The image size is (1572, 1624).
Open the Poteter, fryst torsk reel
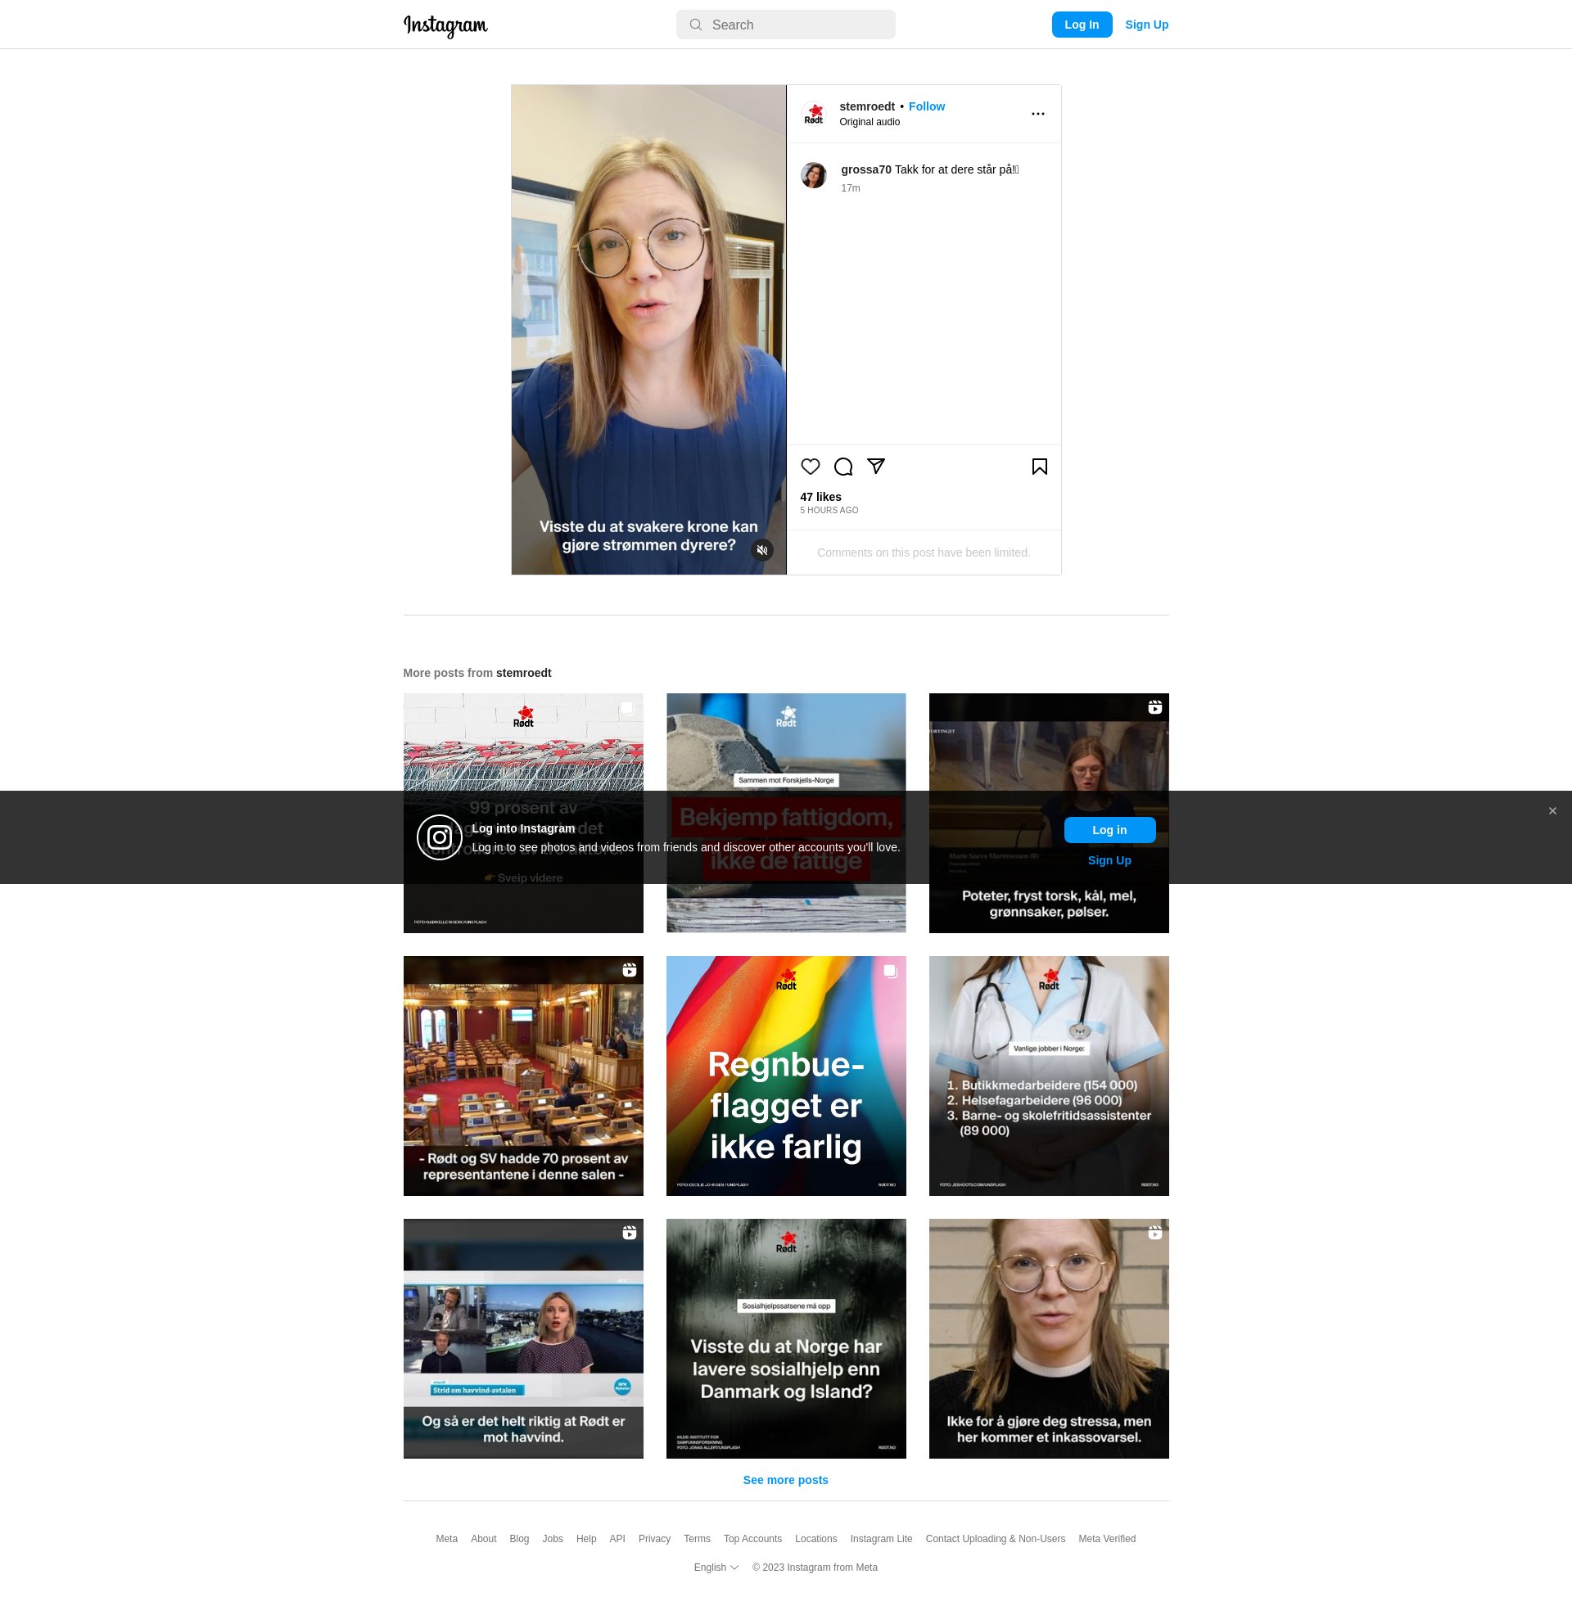[x=1048, y=813]
